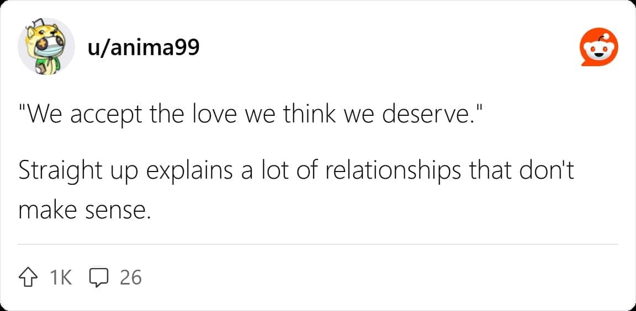Viewport: 636px width, 311px height.
Task: Click the Reddit Snoo logo icon
Action: tap(599, 49)
